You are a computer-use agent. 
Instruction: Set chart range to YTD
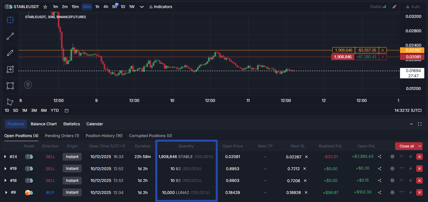[55, 110]
